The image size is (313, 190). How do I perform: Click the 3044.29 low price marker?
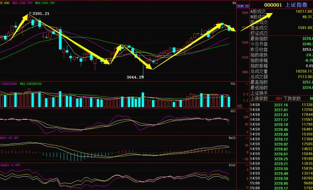[135, 77]
